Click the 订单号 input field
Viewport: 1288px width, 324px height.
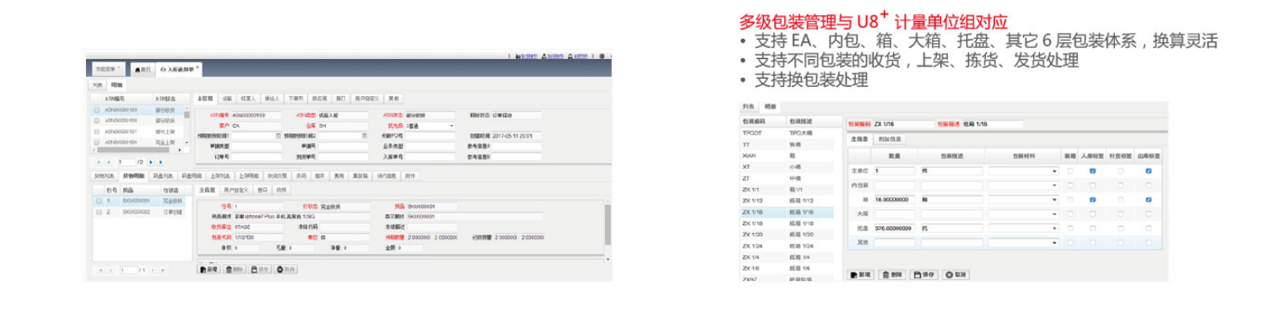(x=257, y=157)
